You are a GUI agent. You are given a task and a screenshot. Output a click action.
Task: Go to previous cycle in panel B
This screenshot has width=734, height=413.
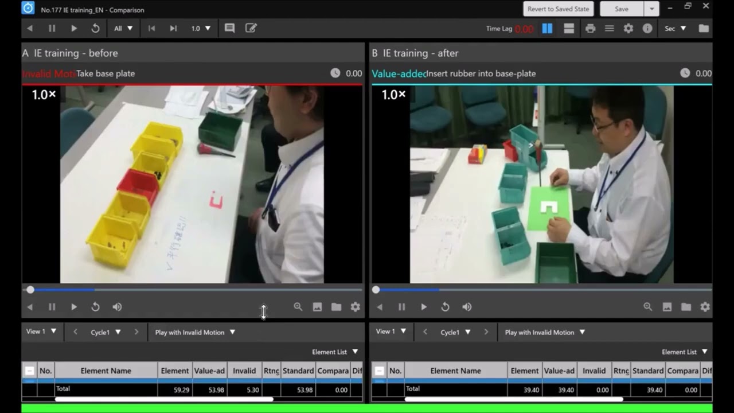click(x=425, y=332)
